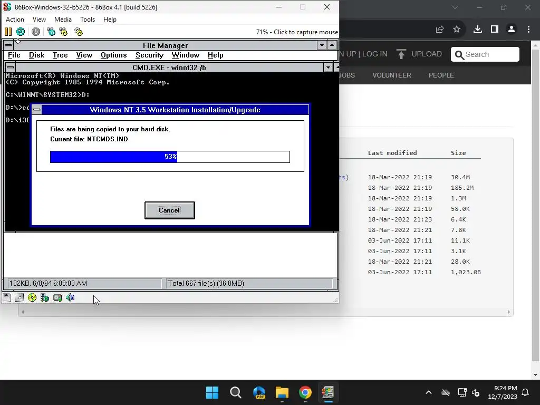Open Chrome three-dot menu

pyautogui.click(x=528, y=30)
